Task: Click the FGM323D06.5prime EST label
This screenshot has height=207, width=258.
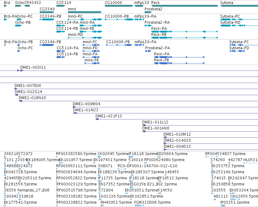Action: (152, 202)
